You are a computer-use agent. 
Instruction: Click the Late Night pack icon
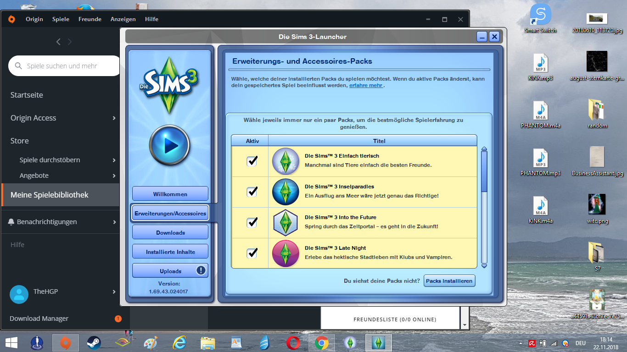tap(286, 253)
